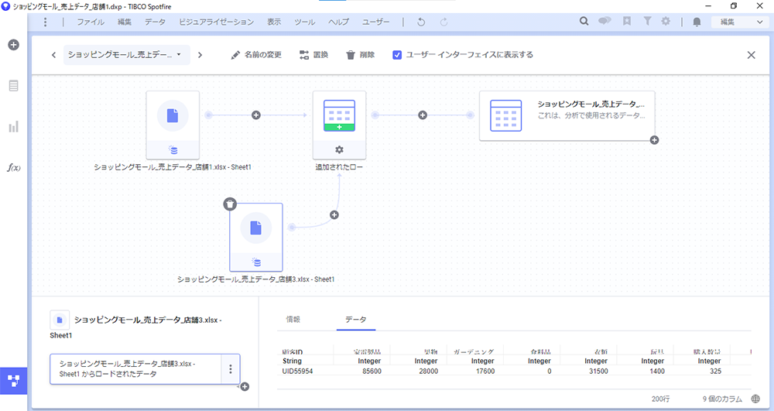774x411 pixels.
Task: Toggle ユーザー インターフェイスに表示する checkbox
Action: click(x=397, y=55)
